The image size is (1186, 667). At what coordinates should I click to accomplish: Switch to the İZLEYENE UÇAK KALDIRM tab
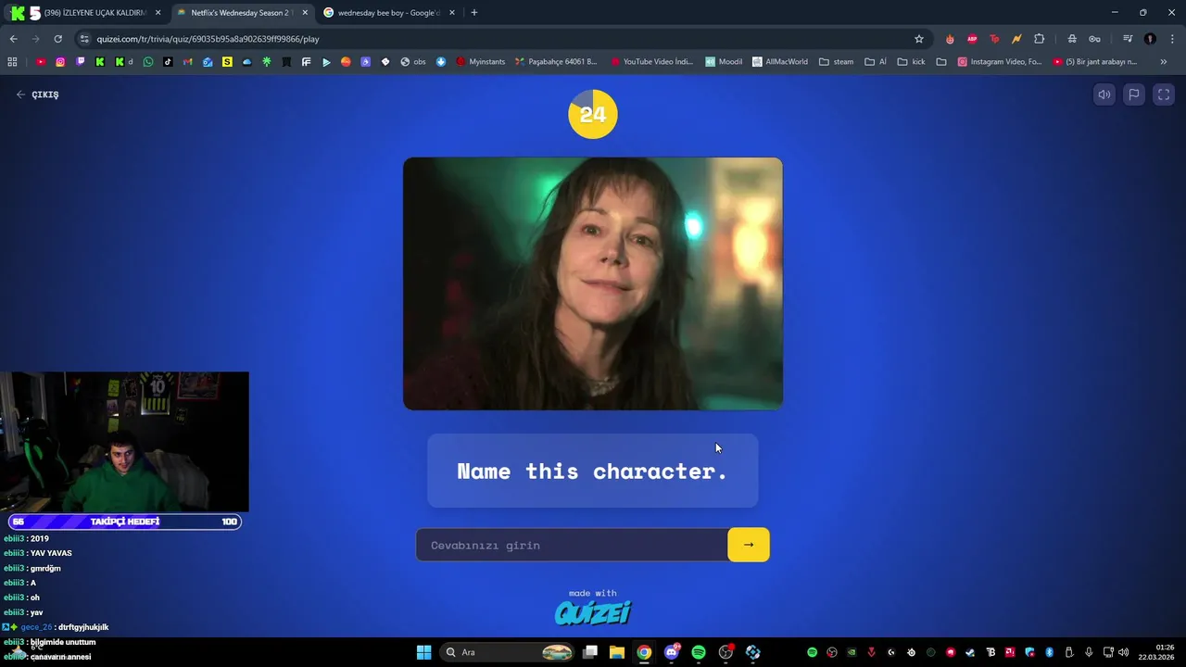[x=95, y=13]
